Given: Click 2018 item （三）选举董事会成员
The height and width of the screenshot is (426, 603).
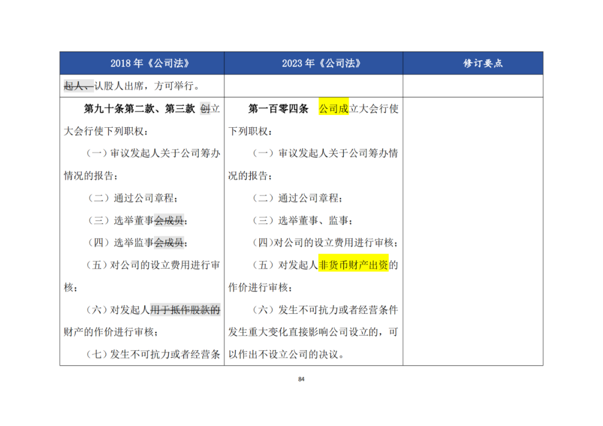Looking at the screenshot, I should point(137,221).
